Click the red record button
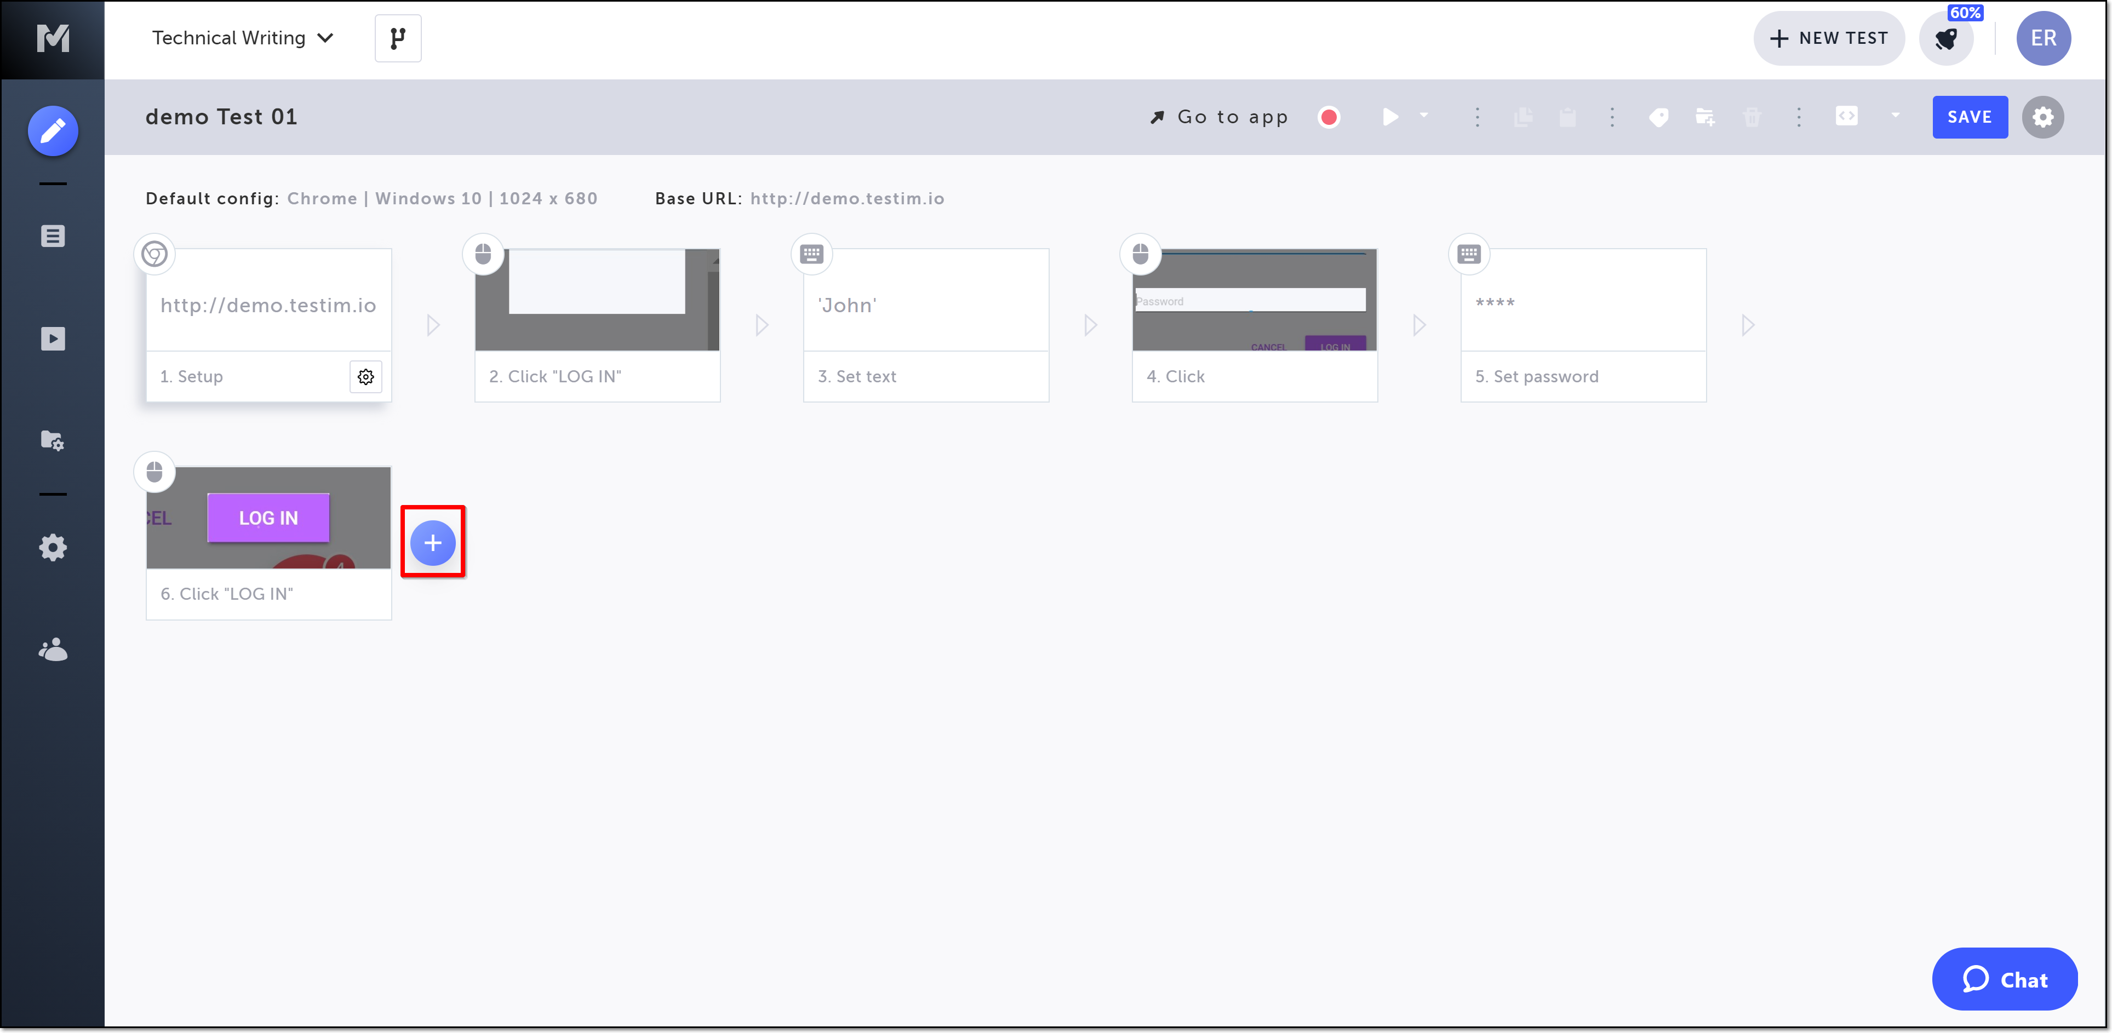2112x1033 pixels. click(x=1329, y=117)
